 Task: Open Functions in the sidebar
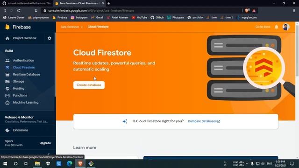point(20,95)
